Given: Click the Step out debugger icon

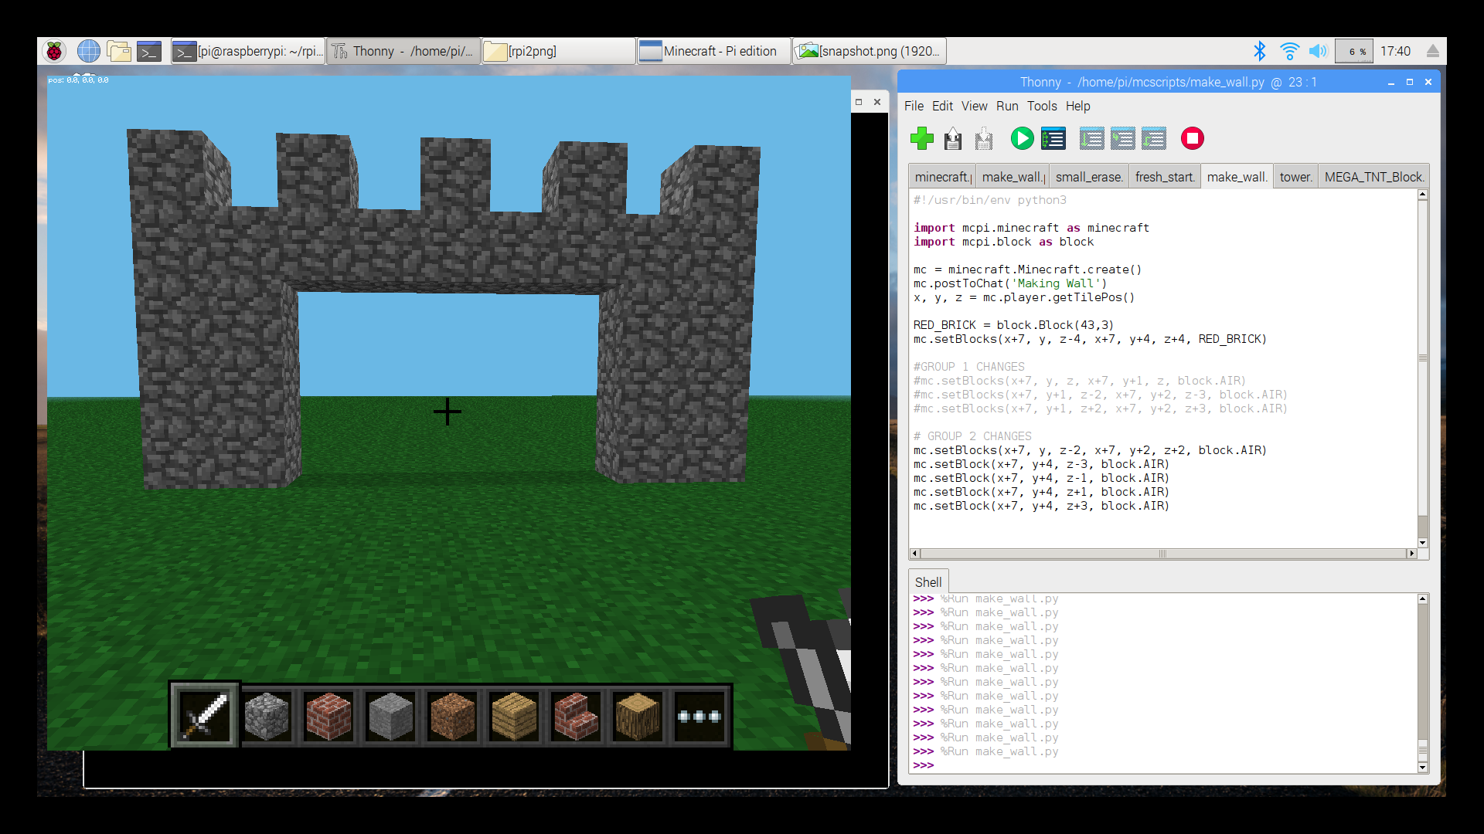Looking at the screenshot, I should pos(1154,139).
